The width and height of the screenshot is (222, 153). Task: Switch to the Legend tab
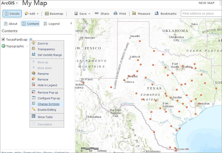51,24
